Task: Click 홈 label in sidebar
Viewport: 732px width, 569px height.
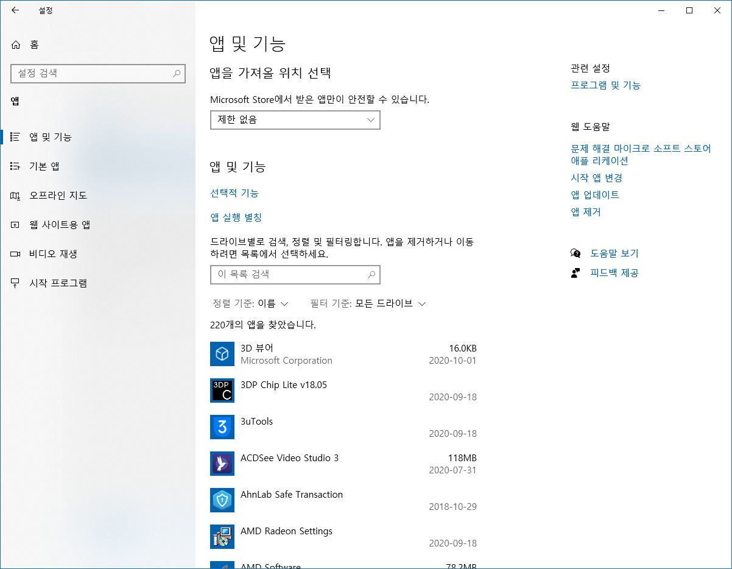Action: coord(34,44)
